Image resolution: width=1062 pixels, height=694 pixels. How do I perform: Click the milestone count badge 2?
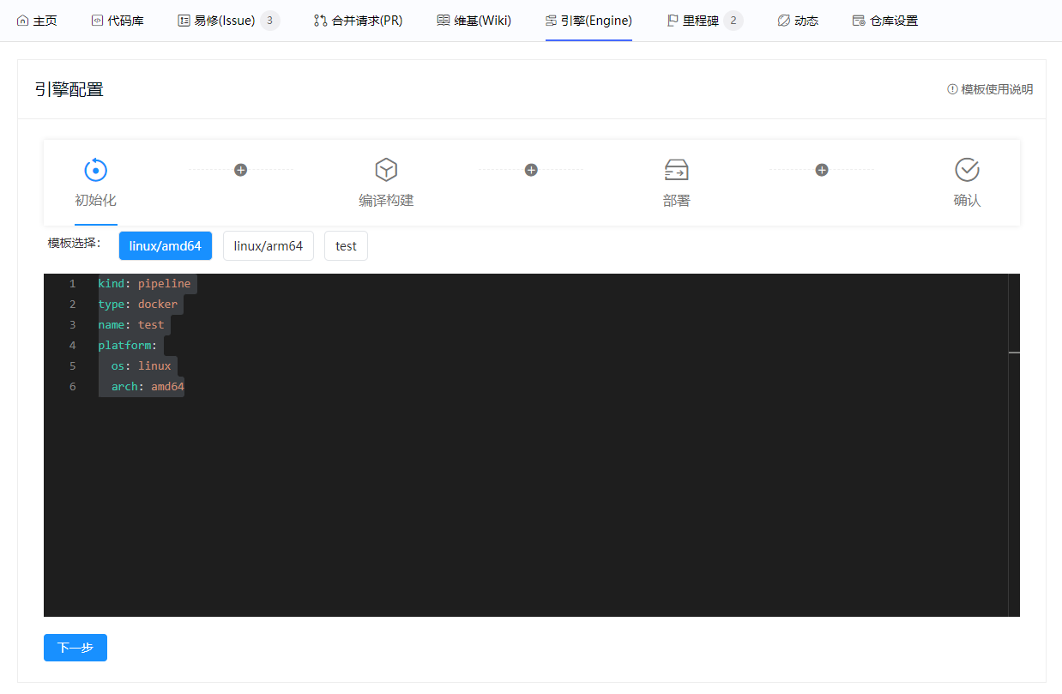[733, 21]
